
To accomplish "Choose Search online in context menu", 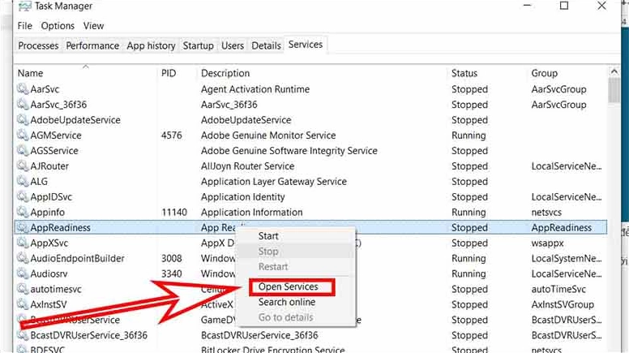I will pyautogui.click(x=286, y=302).
